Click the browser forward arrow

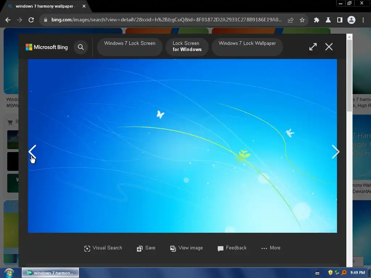click(x=20, y=20)
